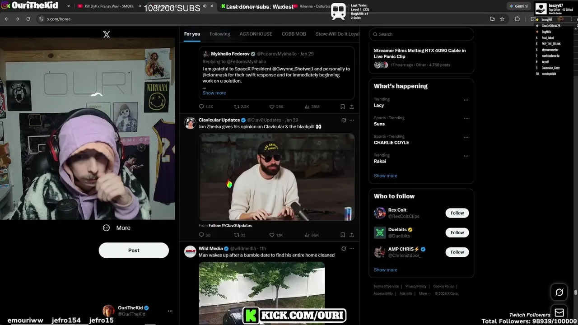Open More menu in left sidebar
The image size is (578, 325).
(117, 228)
